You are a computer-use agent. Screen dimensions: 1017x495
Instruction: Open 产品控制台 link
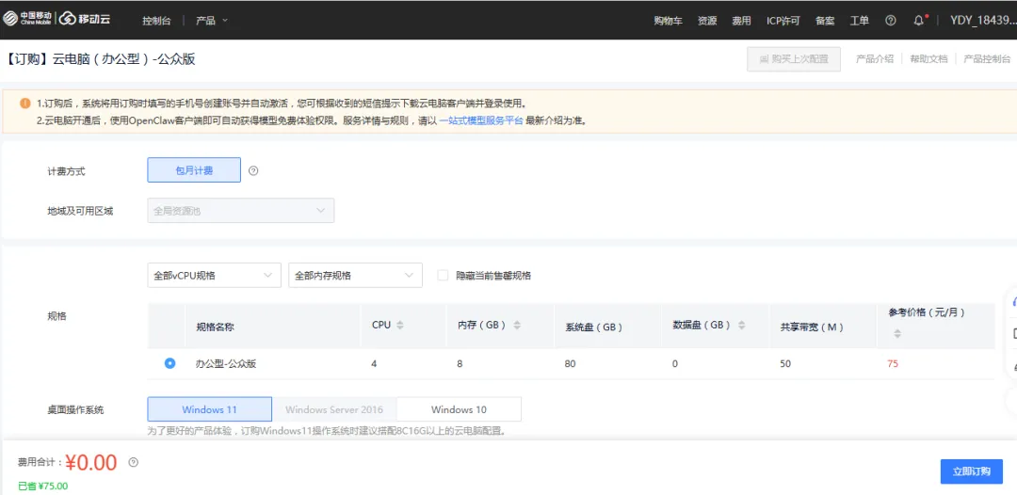pyautogui.click(x=987, y=59)
